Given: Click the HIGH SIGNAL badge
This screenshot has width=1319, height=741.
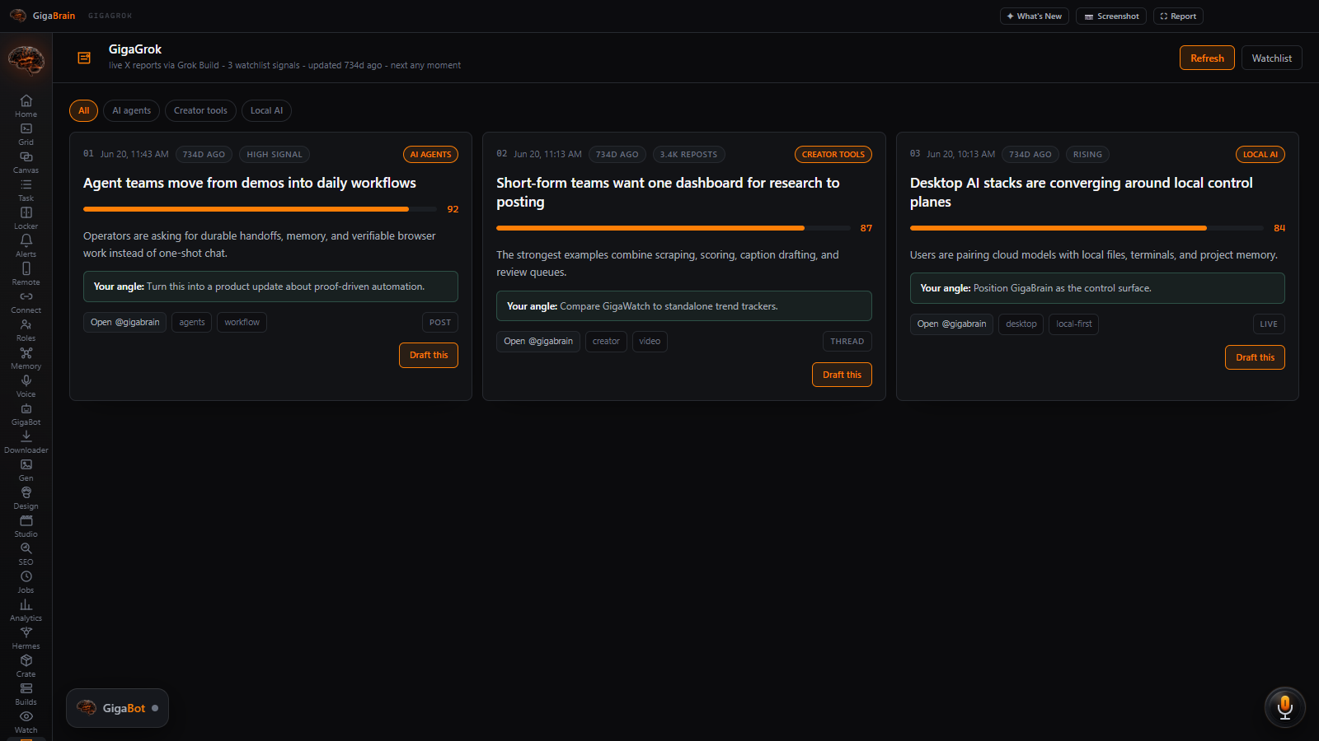Looking at the screenshot, I should pos(275,154).
